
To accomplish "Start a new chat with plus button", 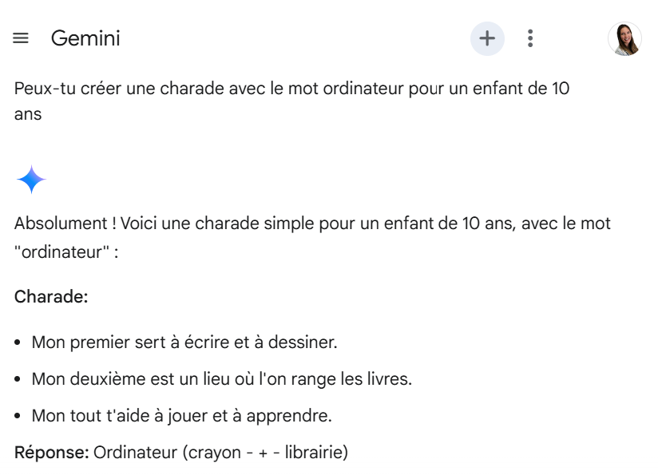I will click(487, 38).
